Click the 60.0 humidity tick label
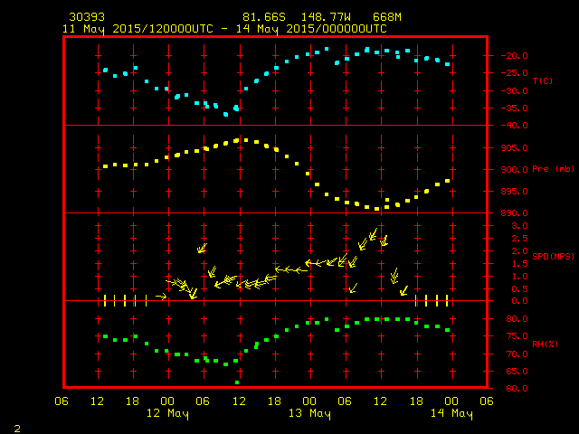This screenshot has width=579, height=434. 517,389
